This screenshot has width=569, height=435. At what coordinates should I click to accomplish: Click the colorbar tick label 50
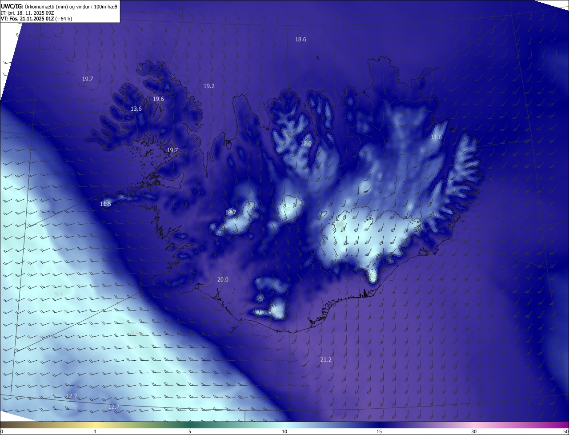click(x=565, y=432)
